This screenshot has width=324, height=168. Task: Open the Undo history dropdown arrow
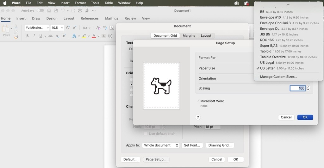pos(68,10)
